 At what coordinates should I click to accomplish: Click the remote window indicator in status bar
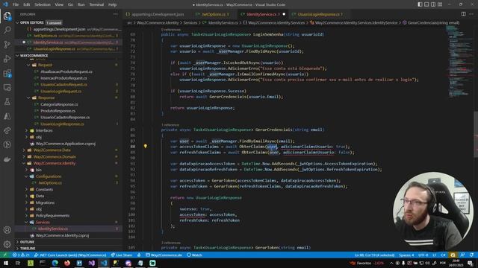click(x=5, y=255)
